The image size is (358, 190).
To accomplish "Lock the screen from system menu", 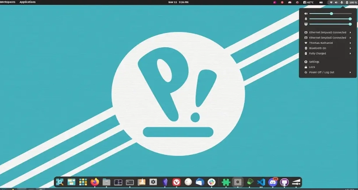I will click(x=312, y=67).
